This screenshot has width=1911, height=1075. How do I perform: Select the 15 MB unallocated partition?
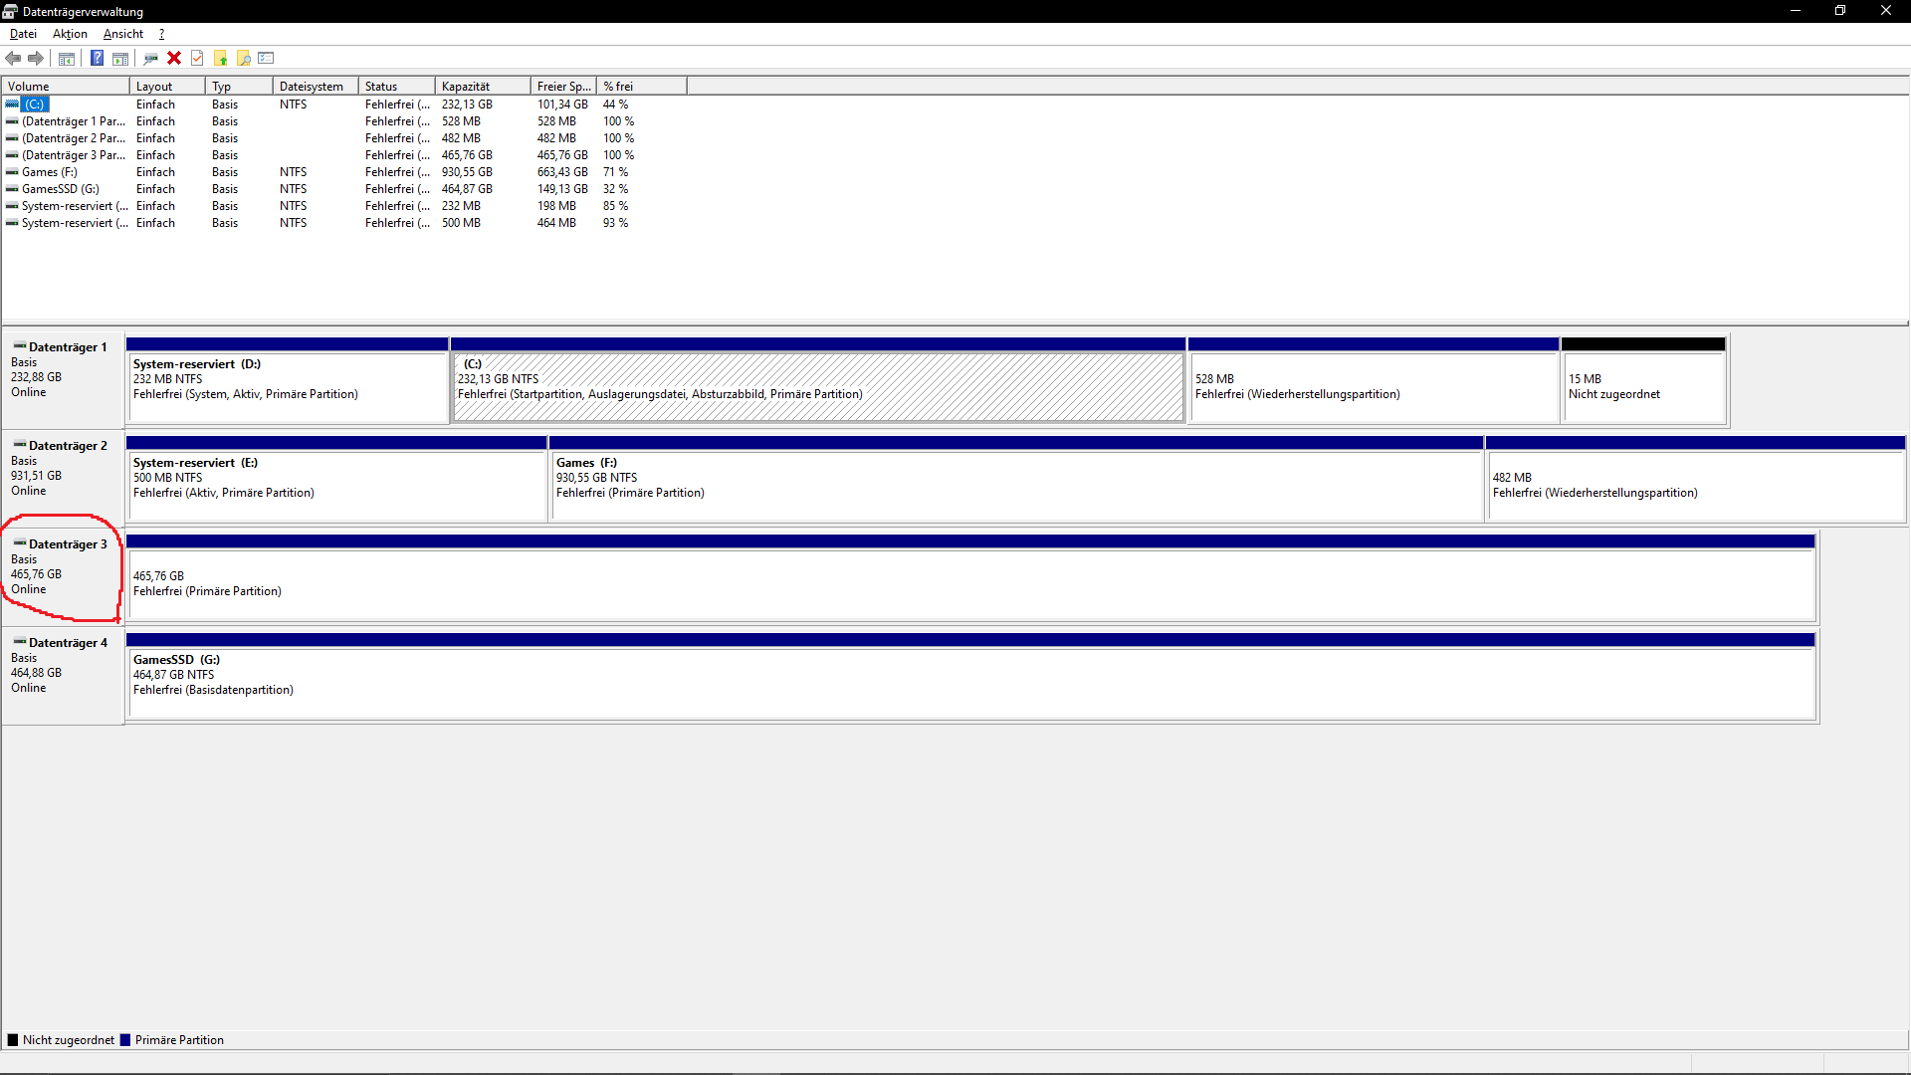(1643, 387)
